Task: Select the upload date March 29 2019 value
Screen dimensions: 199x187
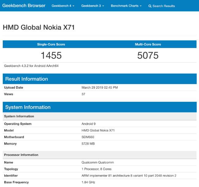Action: coord(99,87)
